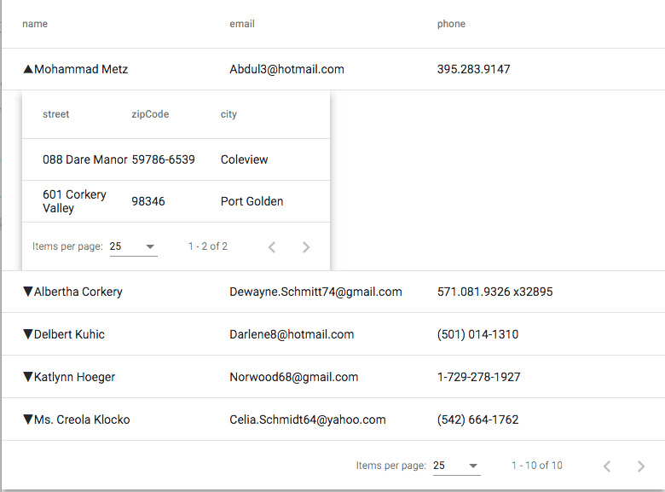The width and height of the screenshot is (665, 492).
Task: Open main table items per page dropdown
Action: tap(456, 466)
